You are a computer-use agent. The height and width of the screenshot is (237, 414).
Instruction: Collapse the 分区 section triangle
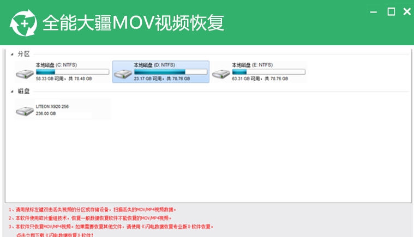12,54
